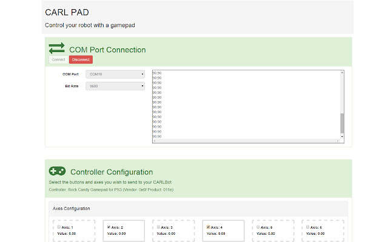
Task: Click the Rock Candy Gamepad controller info text
Action: coord(111,189)
